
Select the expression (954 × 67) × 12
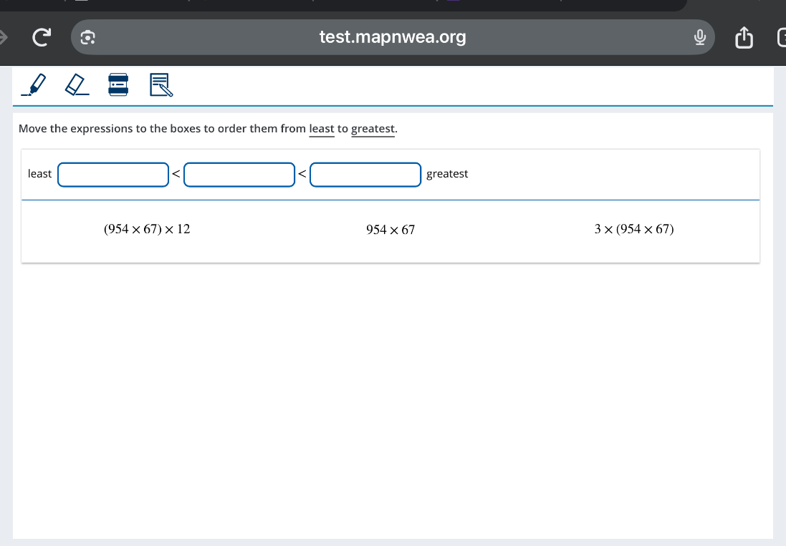147,229
